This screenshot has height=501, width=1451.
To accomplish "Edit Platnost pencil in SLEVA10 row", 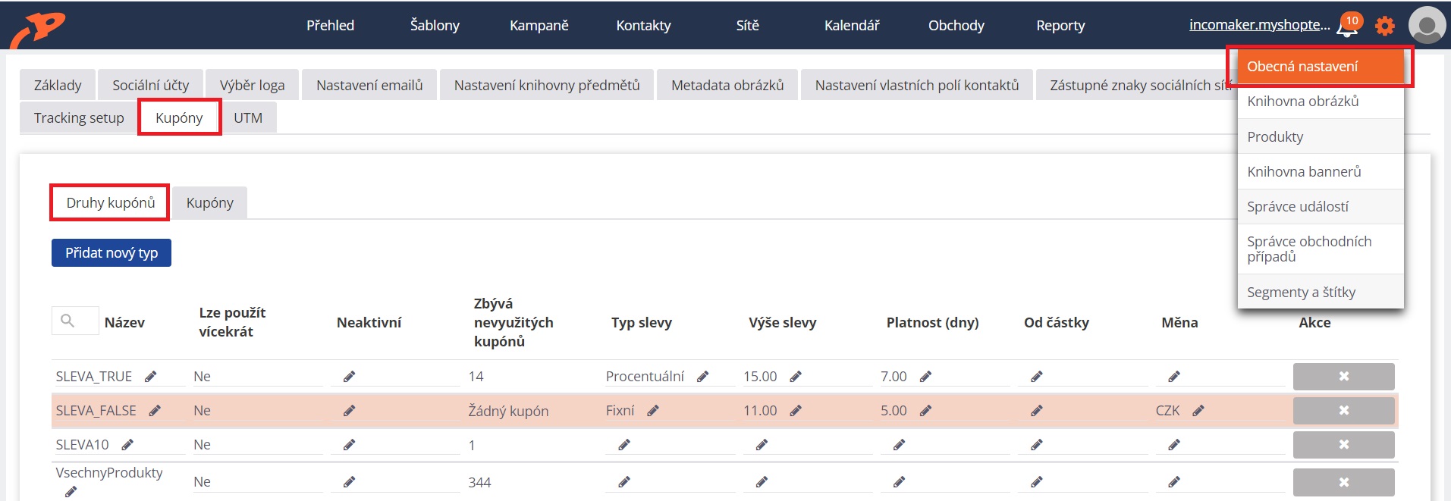I will (899, 444).
